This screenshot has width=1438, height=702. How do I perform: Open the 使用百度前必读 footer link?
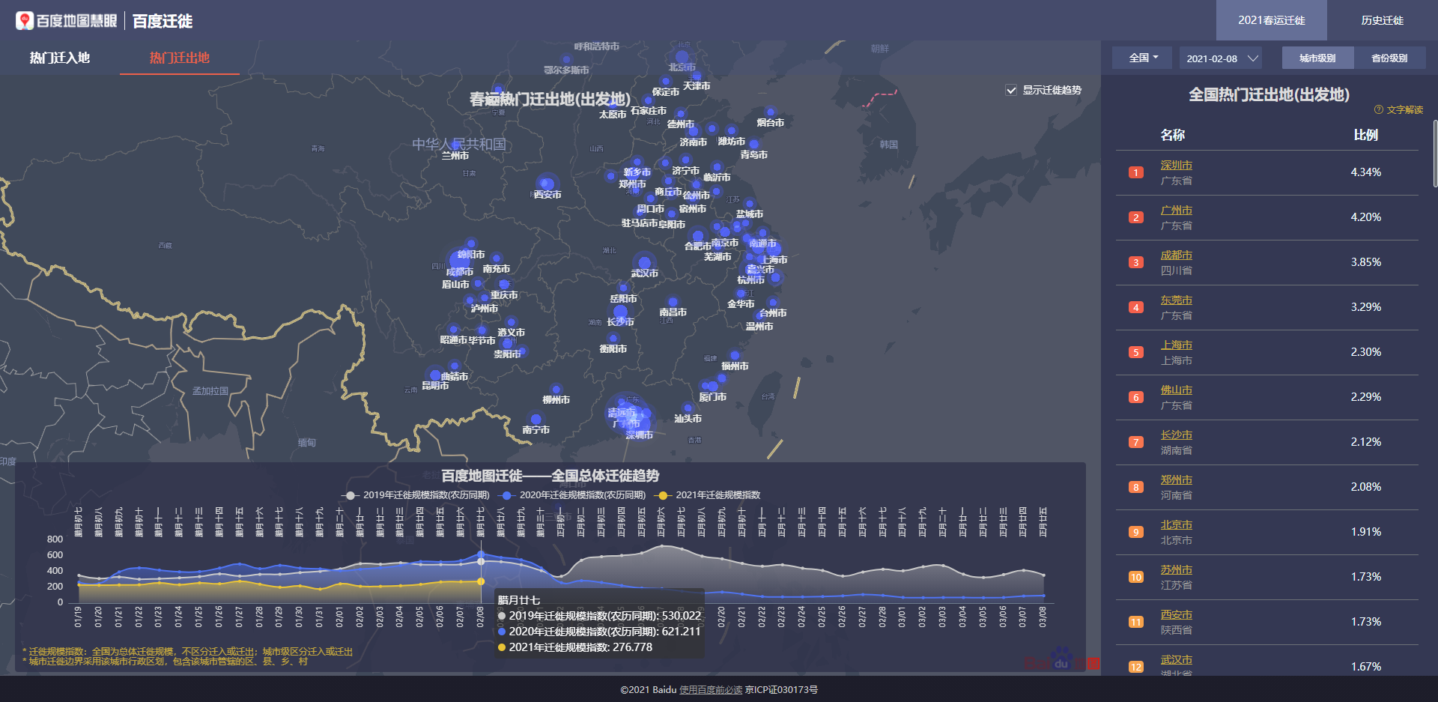coord(711,690)
